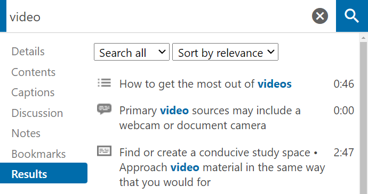Click caption bubble icon beside 'Primary video'
The height and width of the screenshot is (194, 368).
pyautogui.click(x=104, y=109)
